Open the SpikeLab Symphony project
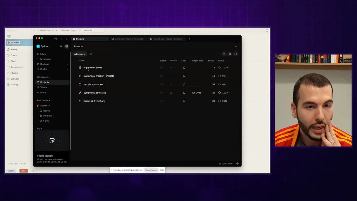 (x=94, y=101)
